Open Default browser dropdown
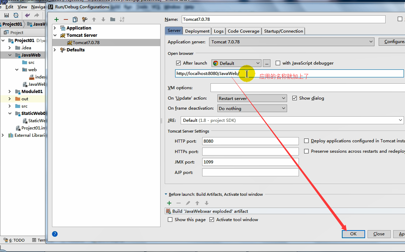 tap(236, 63)
